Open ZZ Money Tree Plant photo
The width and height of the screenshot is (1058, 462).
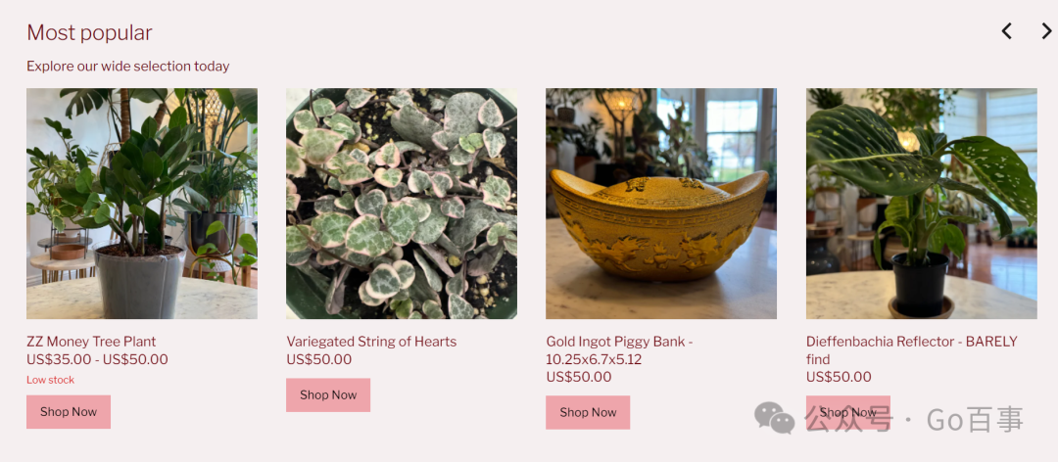[142, 204]
